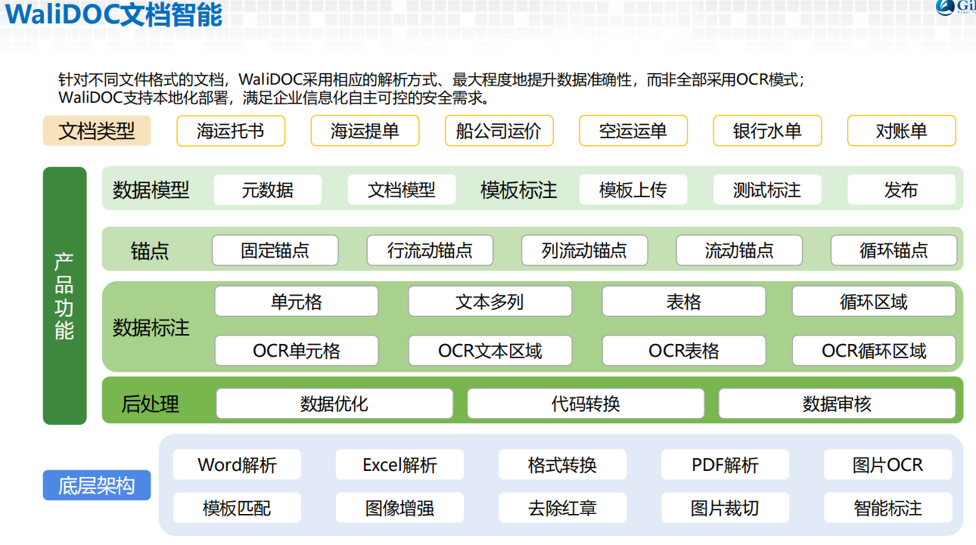
Task: Click the company logo at top right
Action: (956, 7)
